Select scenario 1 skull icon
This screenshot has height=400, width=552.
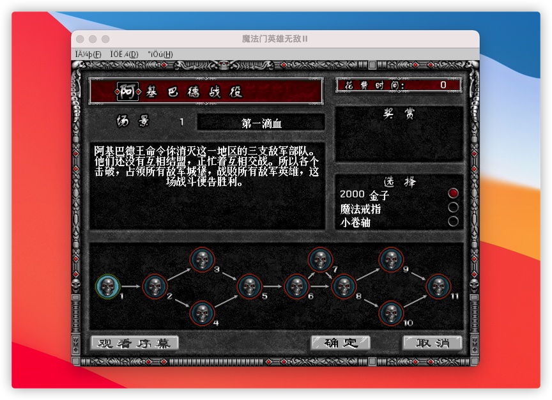[108, 286]
